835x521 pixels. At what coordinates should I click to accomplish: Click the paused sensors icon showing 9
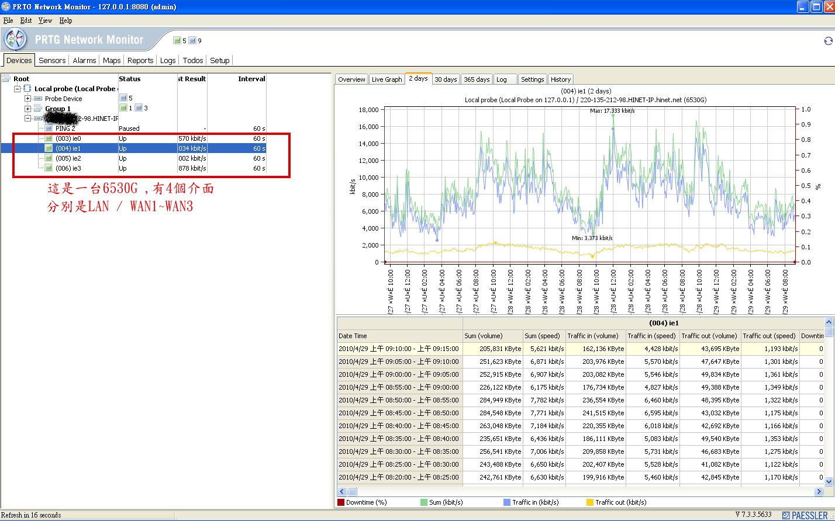(192, 41)
